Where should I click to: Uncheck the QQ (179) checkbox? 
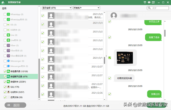[5, 87]
